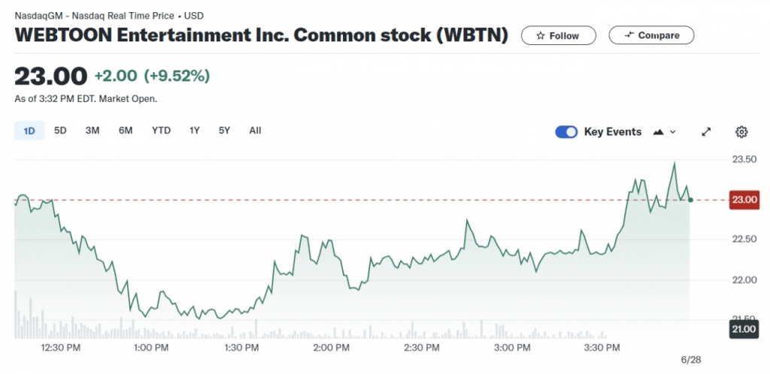Click the red 23.00 price label

click(x=744, y=200)
